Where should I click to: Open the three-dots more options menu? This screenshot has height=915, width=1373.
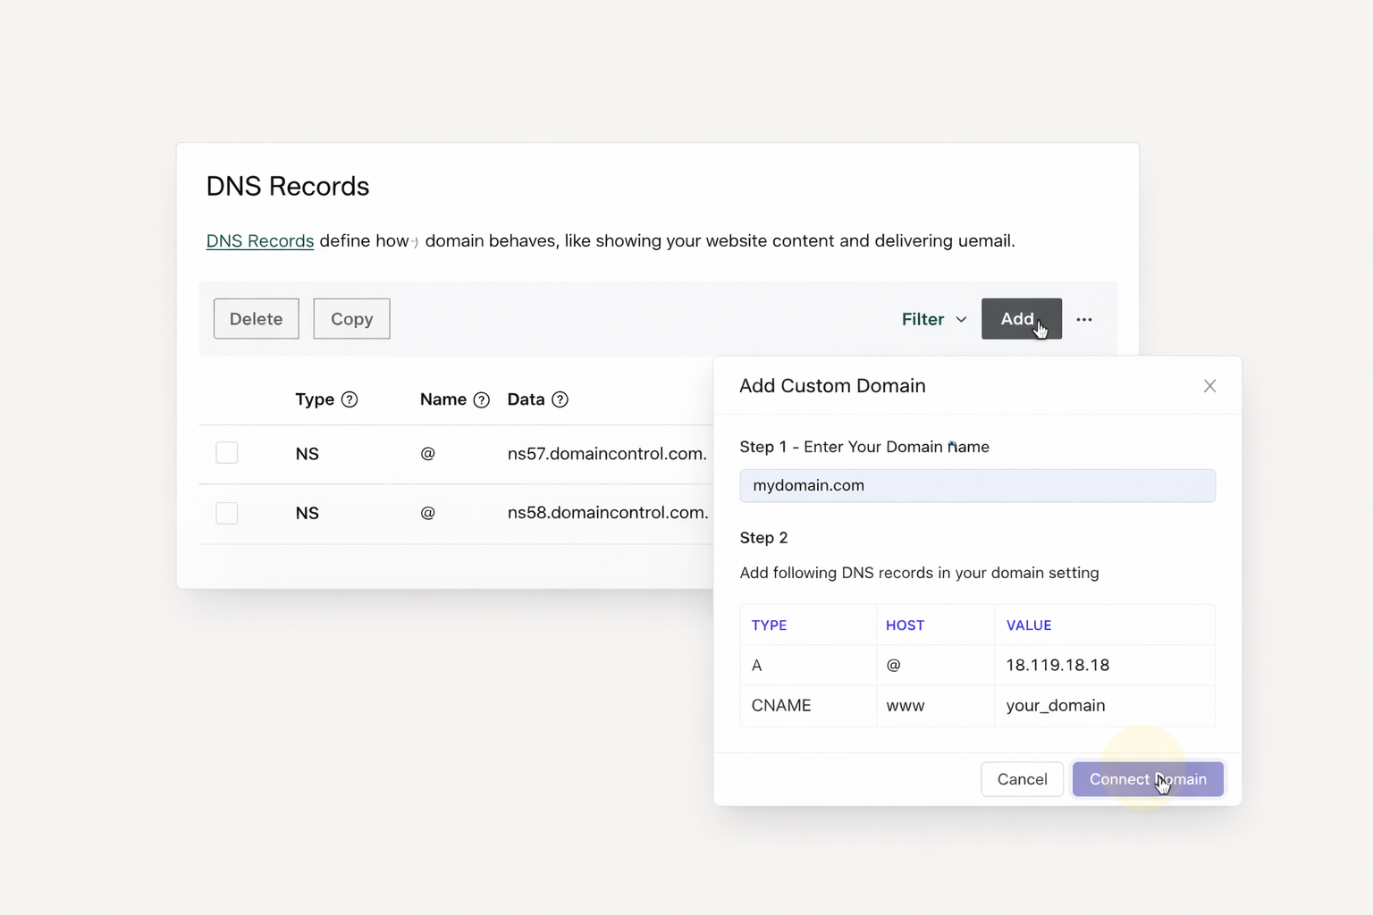point(1084,319)
